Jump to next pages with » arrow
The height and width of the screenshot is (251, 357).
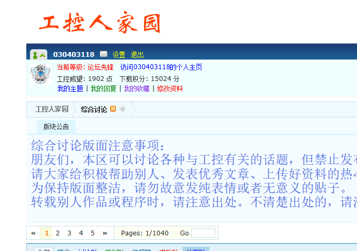click(105, 233)
